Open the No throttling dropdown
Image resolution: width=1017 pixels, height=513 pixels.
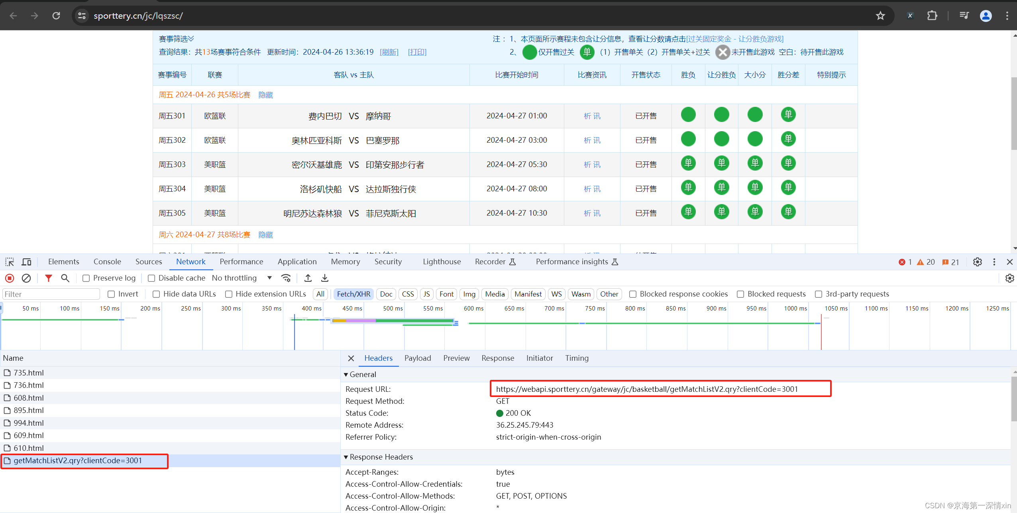(x=242, y=278)
